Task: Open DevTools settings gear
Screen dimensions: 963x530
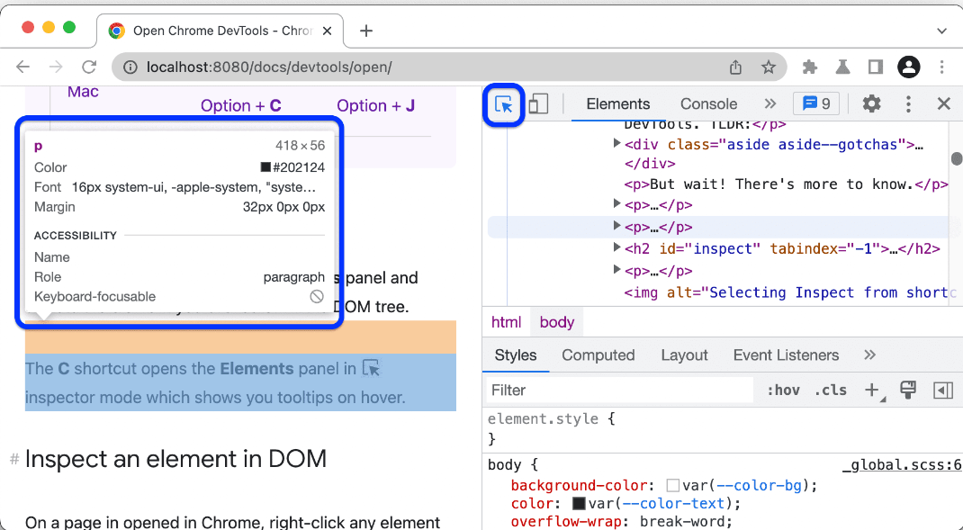Action: [871, 103]
